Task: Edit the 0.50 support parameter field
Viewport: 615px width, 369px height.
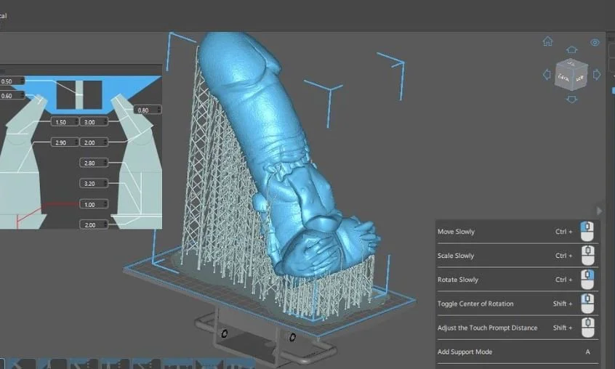Action: click(x=12, y=81)
